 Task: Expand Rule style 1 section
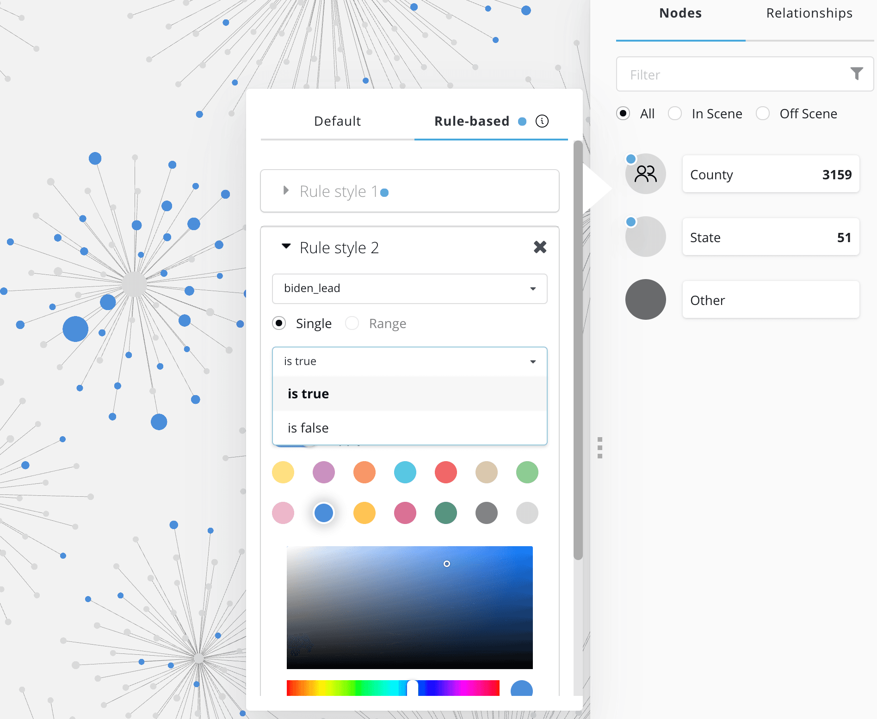tap(286, 191)
